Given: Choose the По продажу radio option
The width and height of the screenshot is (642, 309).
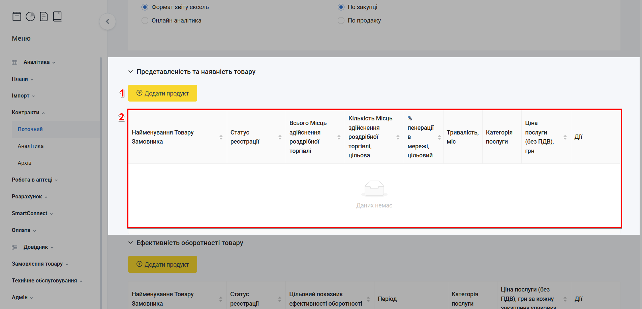Looking at the screenshot, I should (341, 21).
